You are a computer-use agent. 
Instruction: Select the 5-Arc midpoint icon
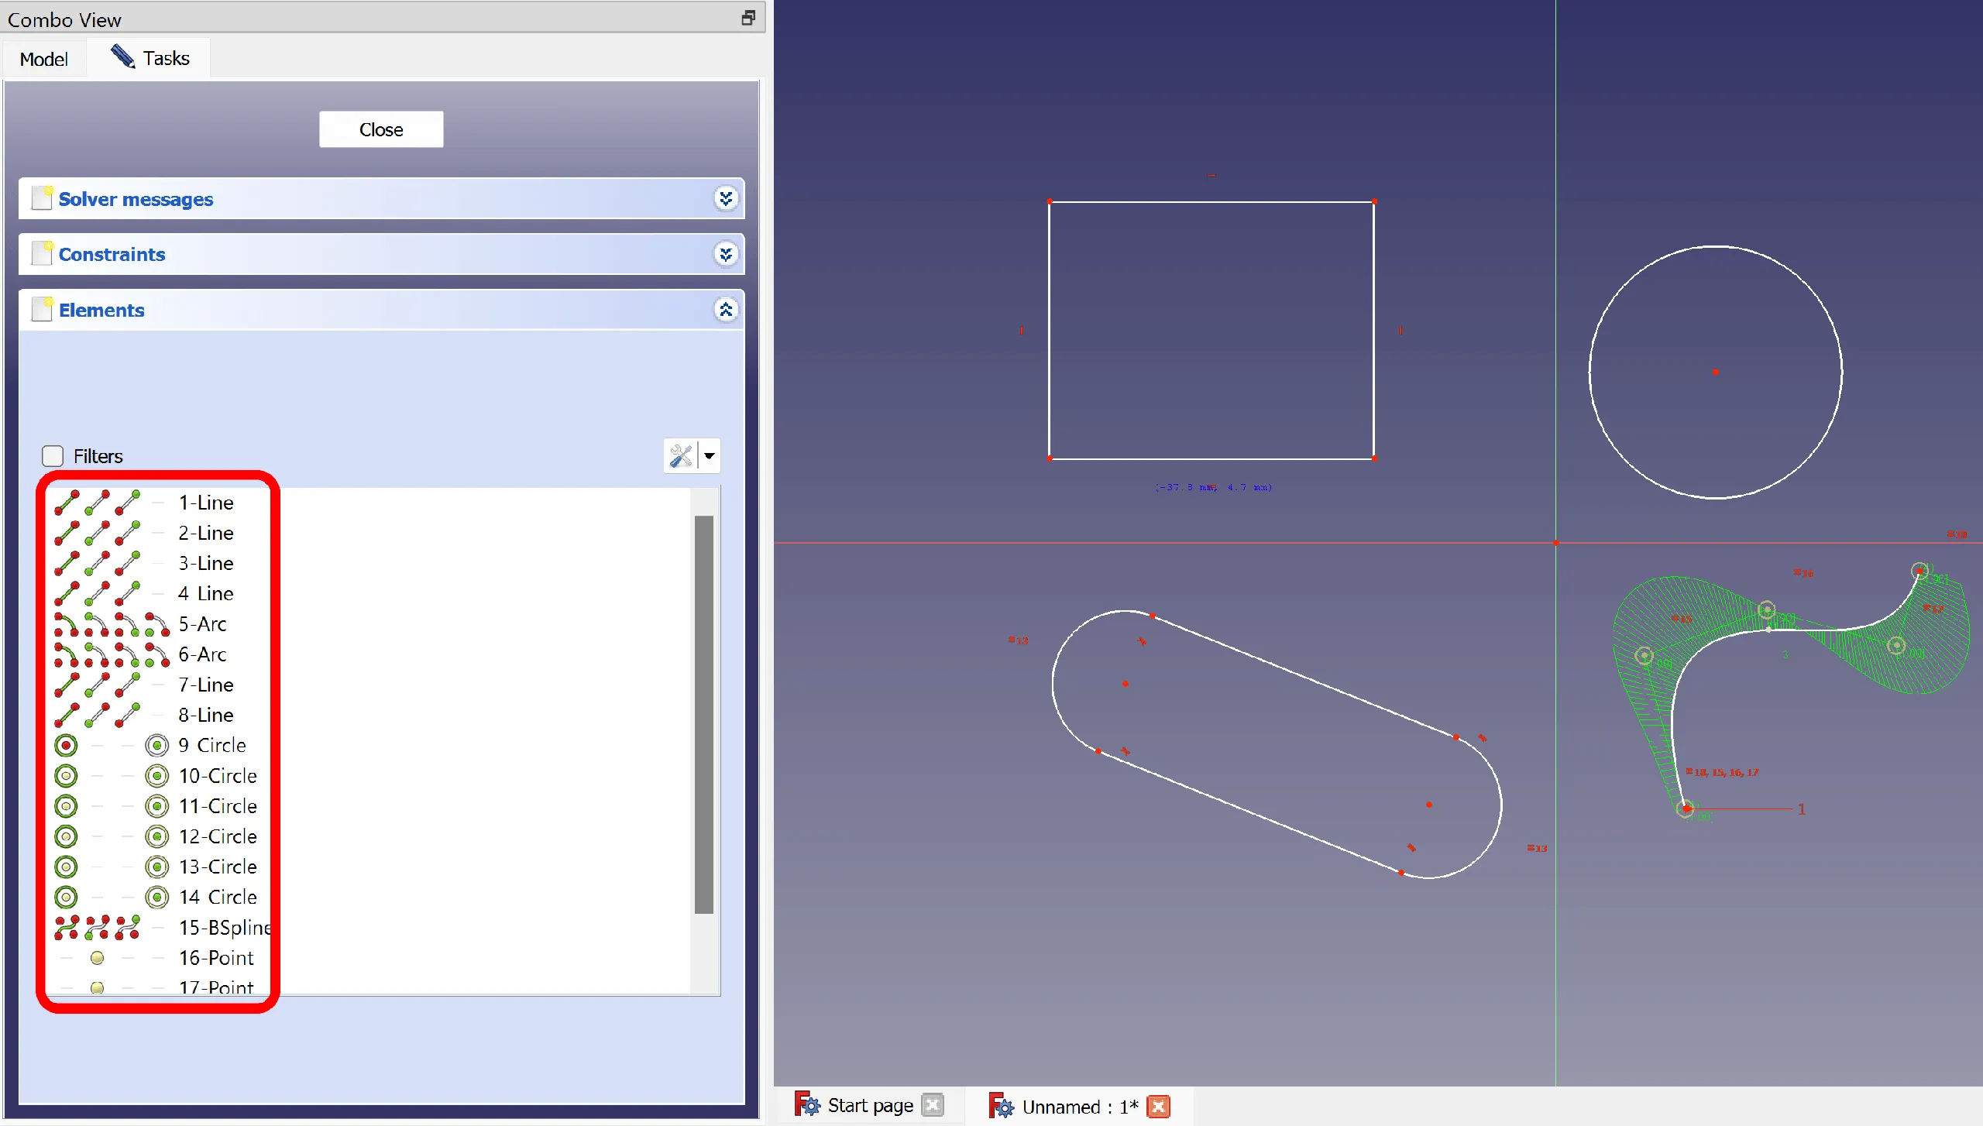[x=157, y=624]
